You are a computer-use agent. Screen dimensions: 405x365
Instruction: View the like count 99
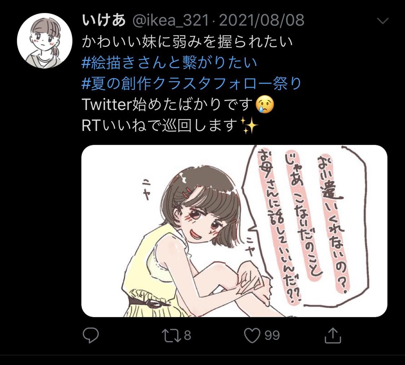pos(272,335)
